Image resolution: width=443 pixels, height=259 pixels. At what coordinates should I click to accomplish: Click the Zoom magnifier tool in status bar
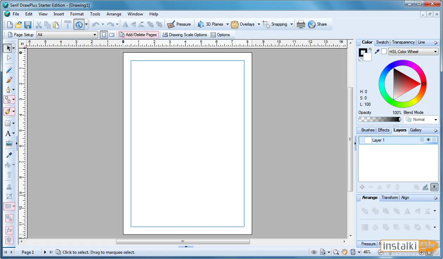[x=336, y=252]
